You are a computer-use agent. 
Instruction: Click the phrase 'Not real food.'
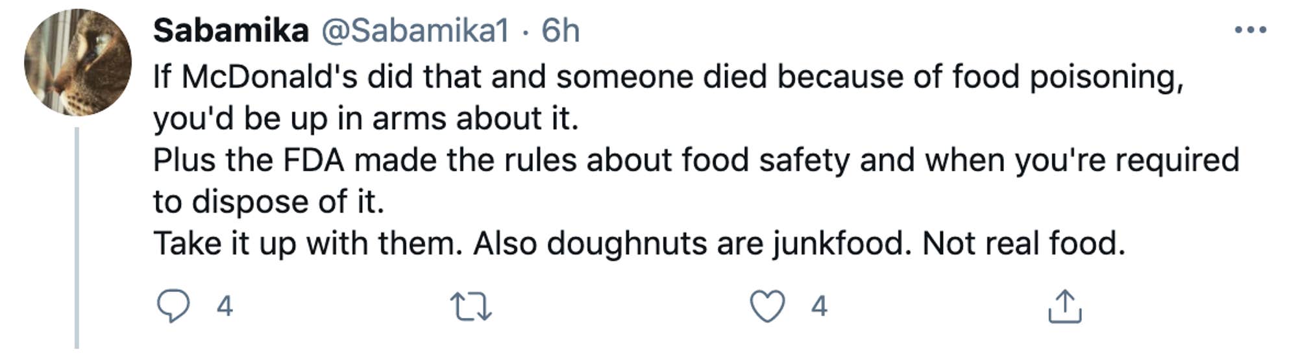click(x=1023, y=244)
